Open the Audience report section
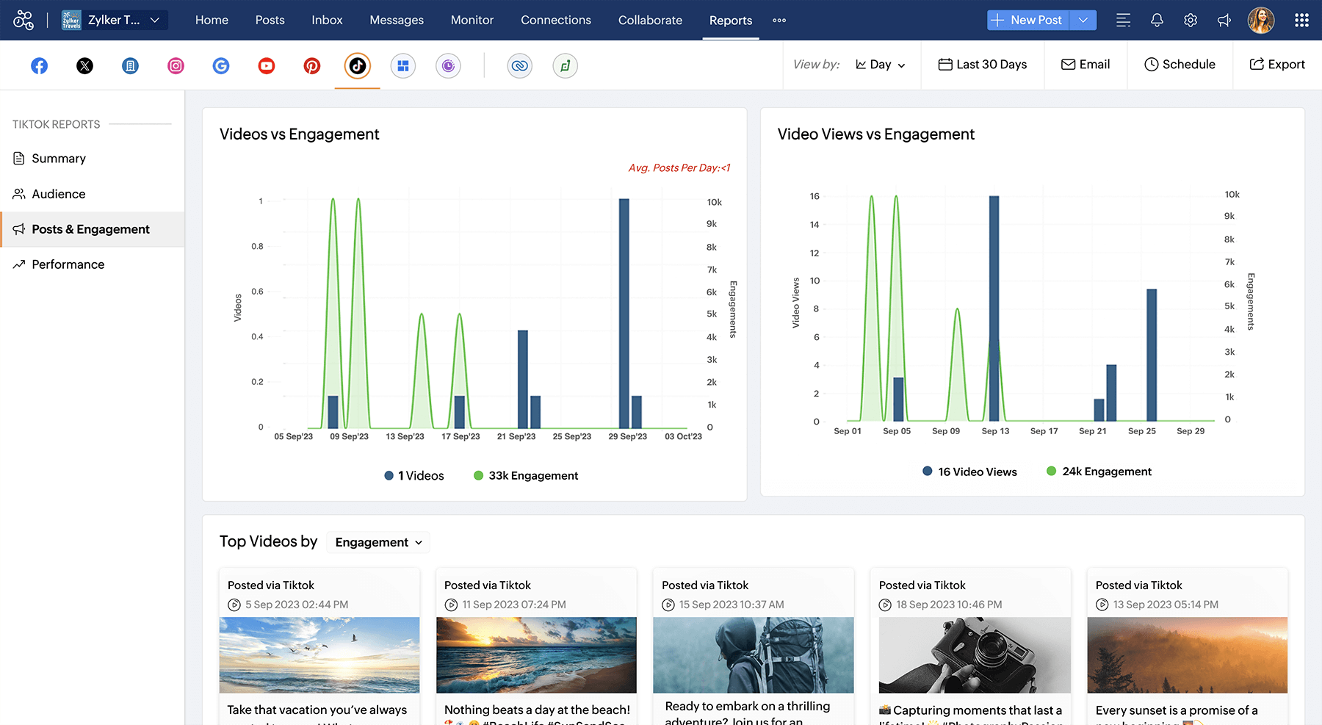Image resolution: width=1322 pixels, height=725 pixels. coord(59,194)
